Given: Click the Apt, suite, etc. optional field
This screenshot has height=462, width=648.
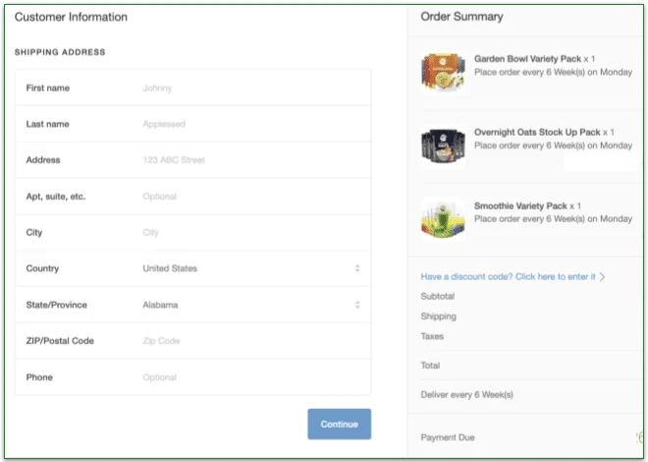Looking at the screenshot, I should click(192, 197).
